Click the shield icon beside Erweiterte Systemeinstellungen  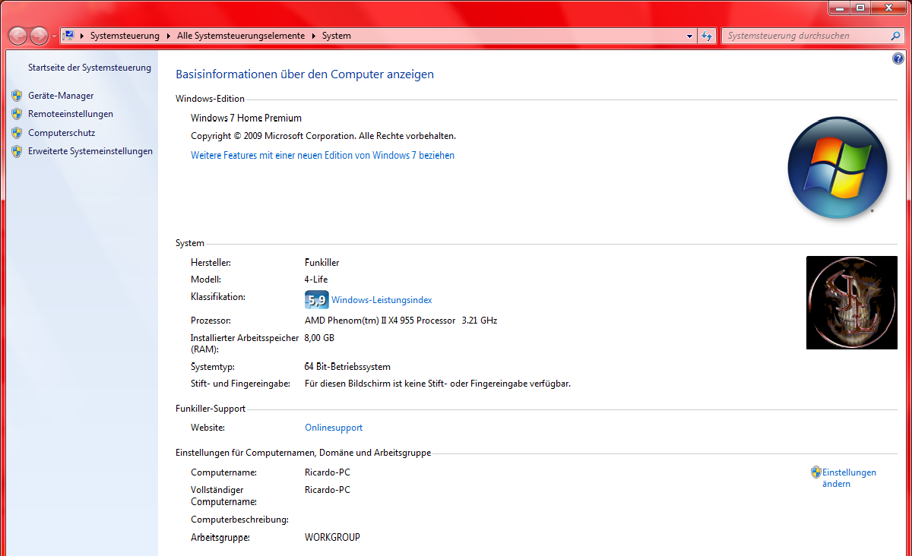[17, 151]
